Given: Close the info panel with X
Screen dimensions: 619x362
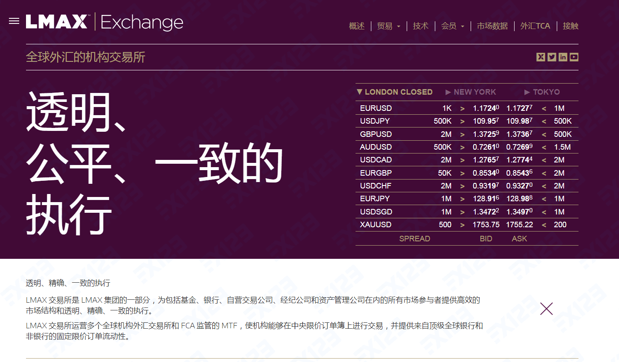Looking at the screenshot, I should click(x=546, y=308).
